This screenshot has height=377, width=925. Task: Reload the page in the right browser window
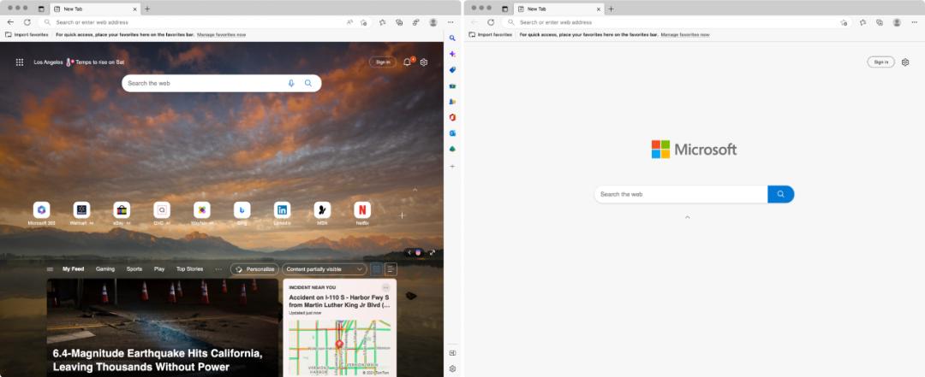click(491, 22)
